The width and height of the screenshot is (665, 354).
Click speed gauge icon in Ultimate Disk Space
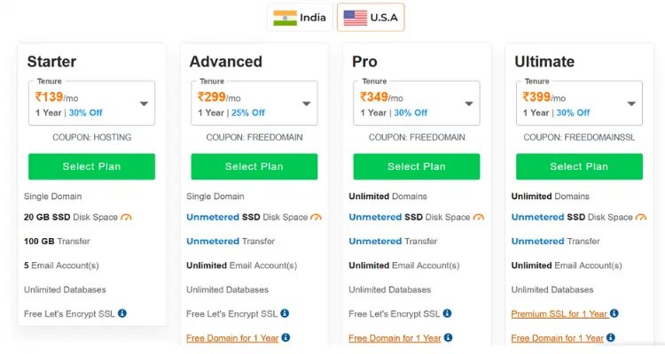(x=641, y=217)
